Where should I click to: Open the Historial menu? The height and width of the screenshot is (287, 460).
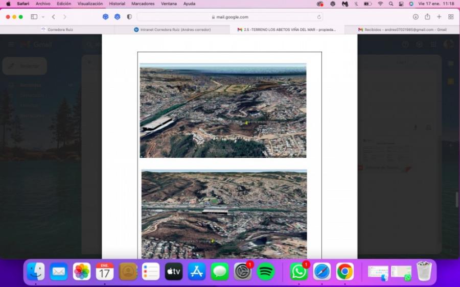tap(117, 4)
